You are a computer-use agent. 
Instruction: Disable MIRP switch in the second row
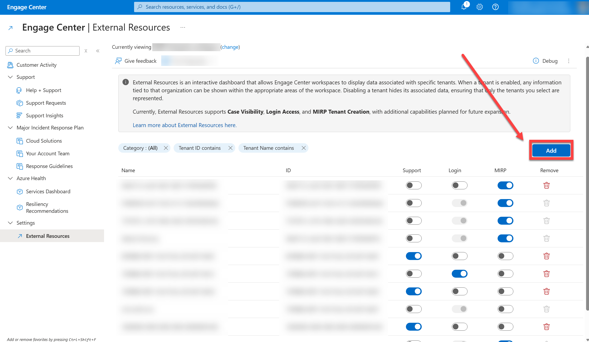505,203
